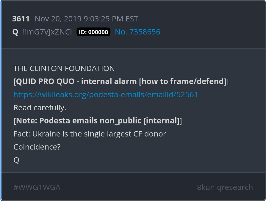Click the bracketed [how to frame/defend] text
This screenshot has width=266, height=201.
(183, 82)
